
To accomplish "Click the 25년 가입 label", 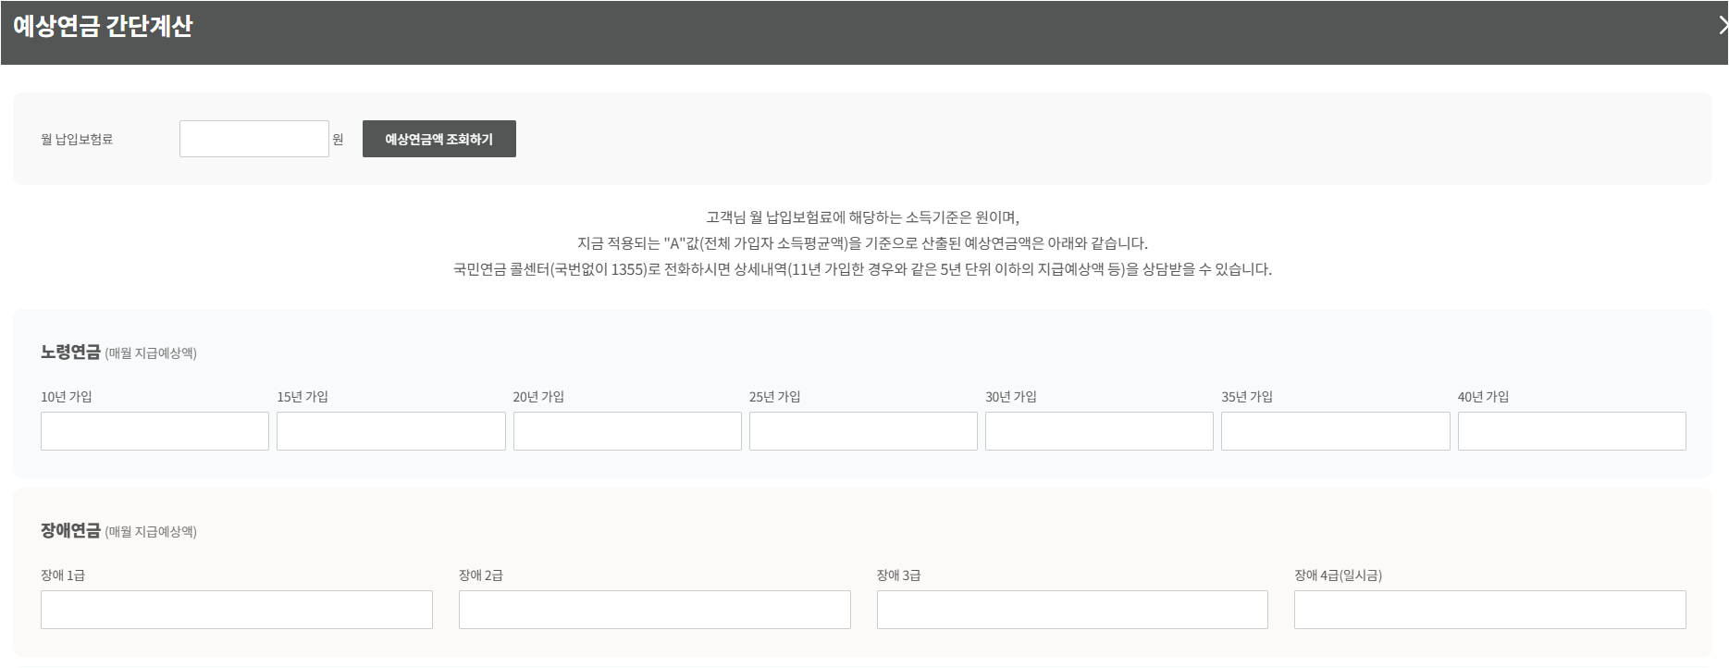I will pos(775,397).
